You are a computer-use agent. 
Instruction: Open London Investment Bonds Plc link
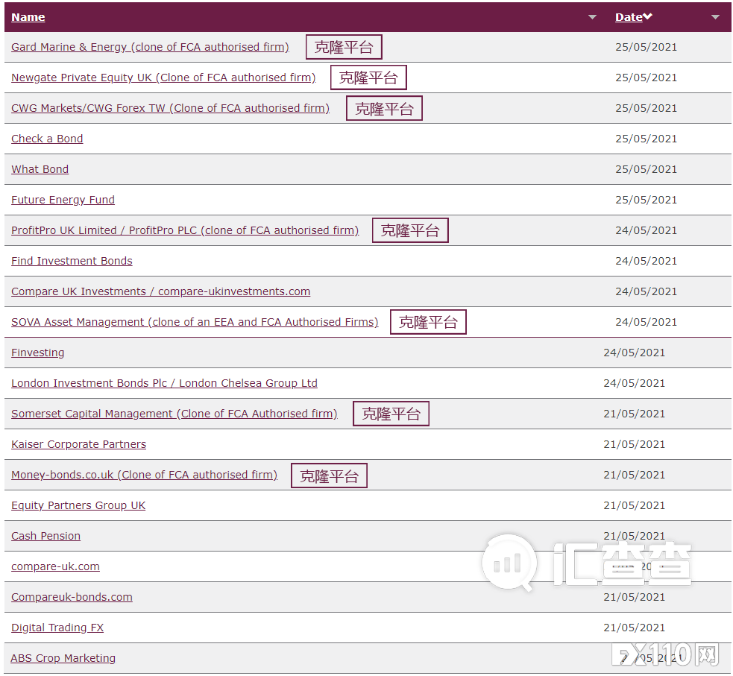pyautogui.click(x=164, y=383)
